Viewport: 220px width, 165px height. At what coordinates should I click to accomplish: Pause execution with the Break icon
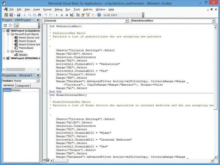tap(62, 15)
